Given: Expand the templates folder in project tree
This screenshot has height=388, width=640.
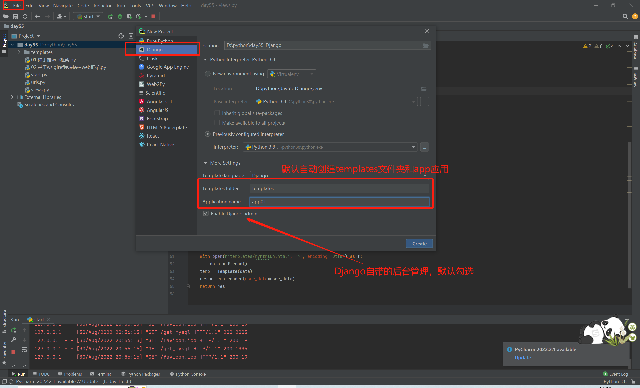Looking at the screenshot, I should [x=19, y=52].
